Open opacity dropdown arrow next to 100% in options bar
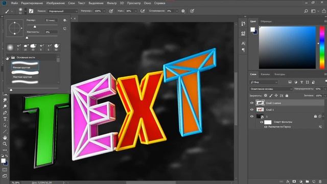This screenshot has height=184, width=327. [x=104, y=11]
